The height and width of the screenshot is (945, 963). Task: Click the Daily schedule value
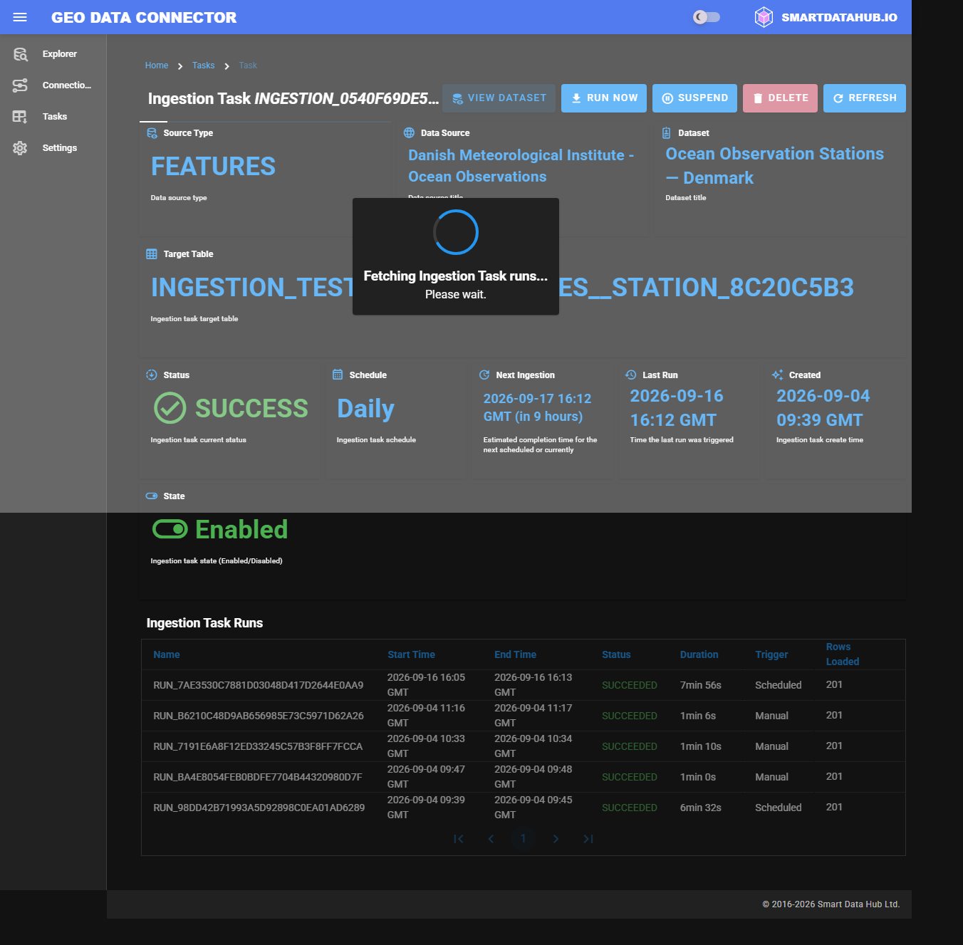tap(365, 409)
